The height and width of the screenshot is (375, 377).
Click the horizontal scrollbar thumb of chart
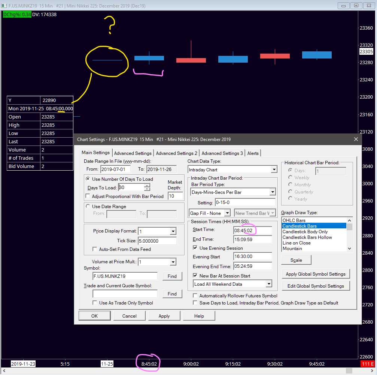coord(349,370)
